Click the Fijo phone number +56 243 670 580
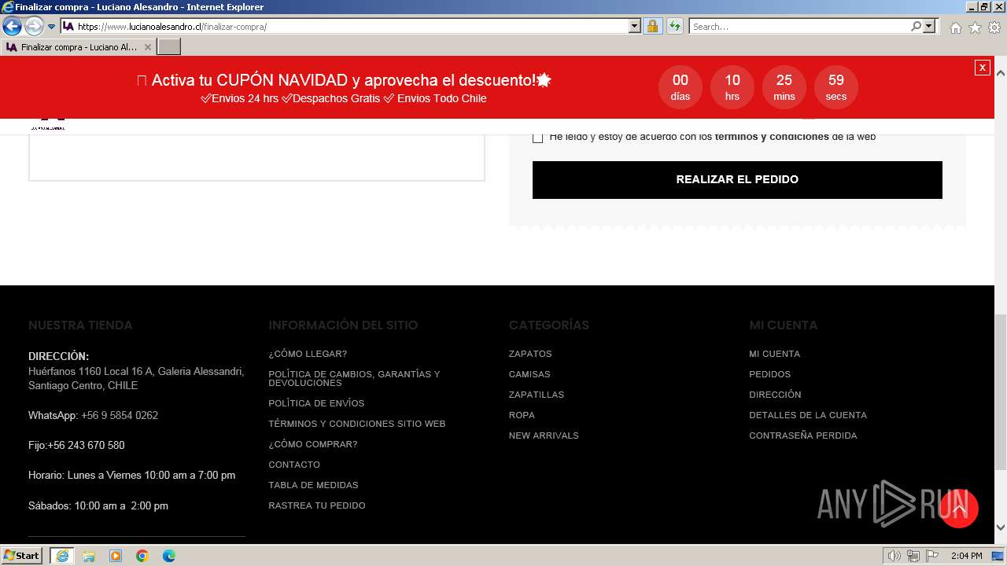Viewport: 1007px width, 566px height. point(86,445)
